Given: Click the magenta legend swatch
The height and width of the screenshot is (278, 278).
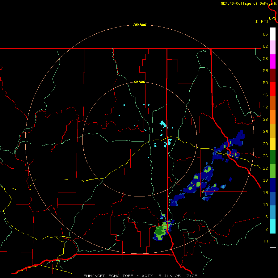Looking at the screenshot, I should 273,61.
